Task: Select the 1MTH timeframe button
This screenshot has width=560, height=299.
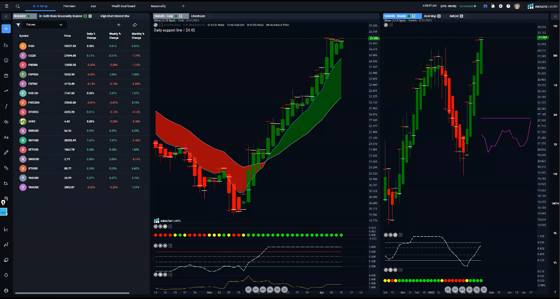Action: (555, 204)
